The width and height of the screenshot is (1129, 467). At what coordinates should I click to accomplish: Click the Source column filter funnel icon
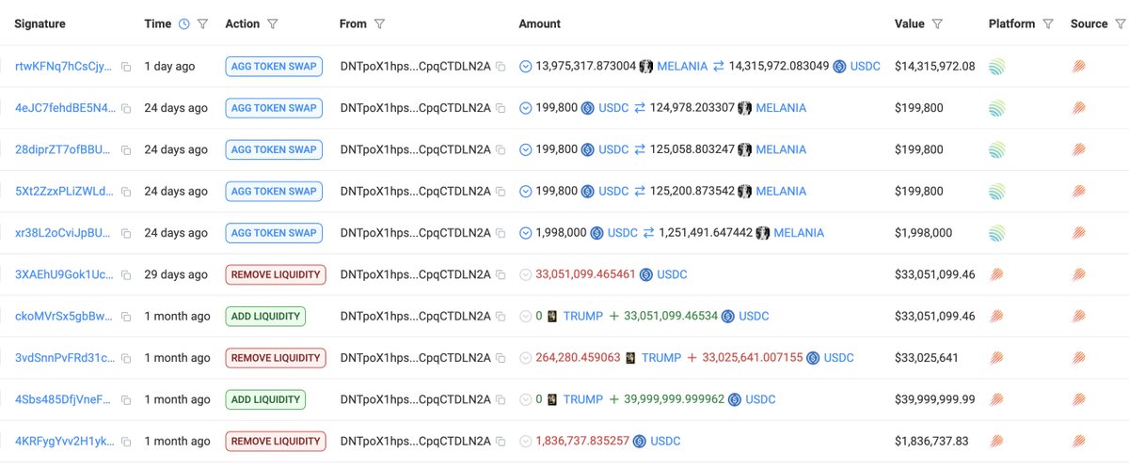coord(1121,24)
